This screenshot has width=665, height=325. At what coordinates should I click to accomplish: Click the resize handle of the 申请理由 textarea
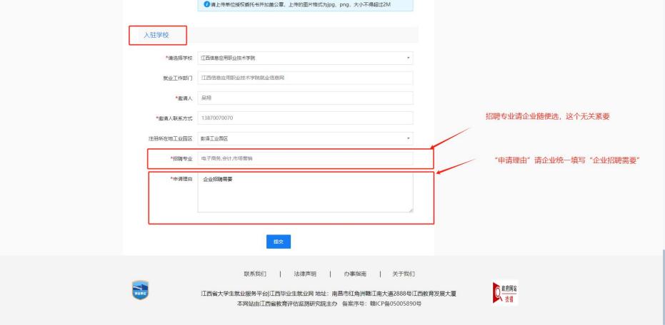coord(411,210)
